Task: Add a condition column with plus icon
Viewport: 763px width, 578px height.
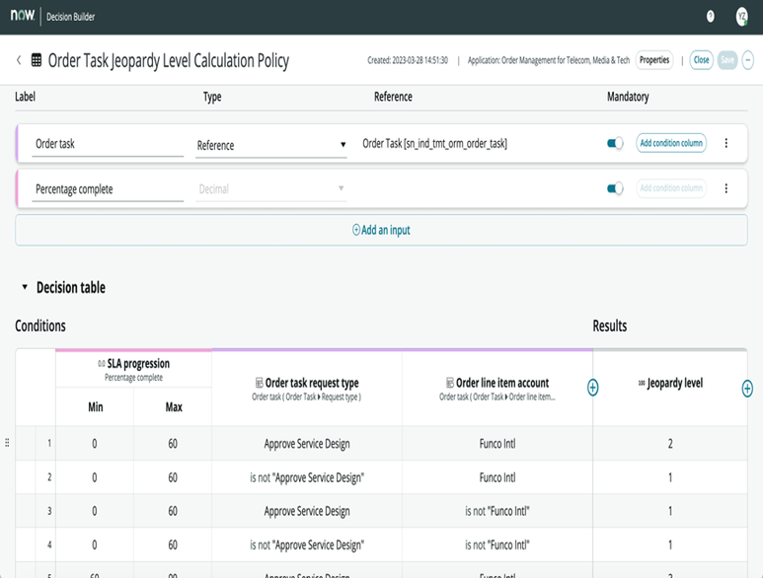Action: (592, 388)
